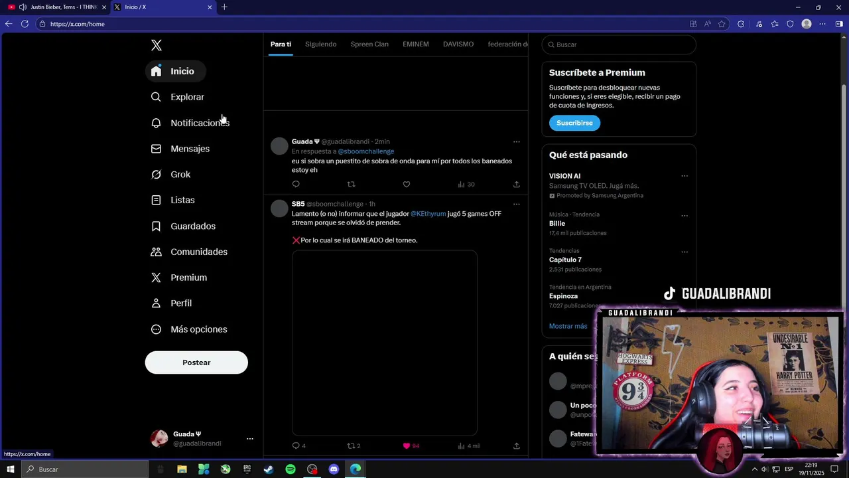This screenshot has width=849, height=478.
Task: Open Comunidades people icon
Action: pos(156,252)
